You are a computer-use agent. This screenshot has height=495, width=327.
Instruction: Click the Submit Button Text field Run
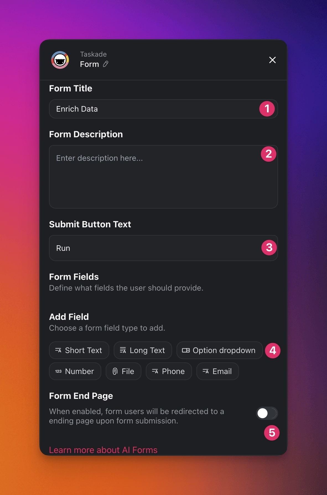[x=163, y=248]
